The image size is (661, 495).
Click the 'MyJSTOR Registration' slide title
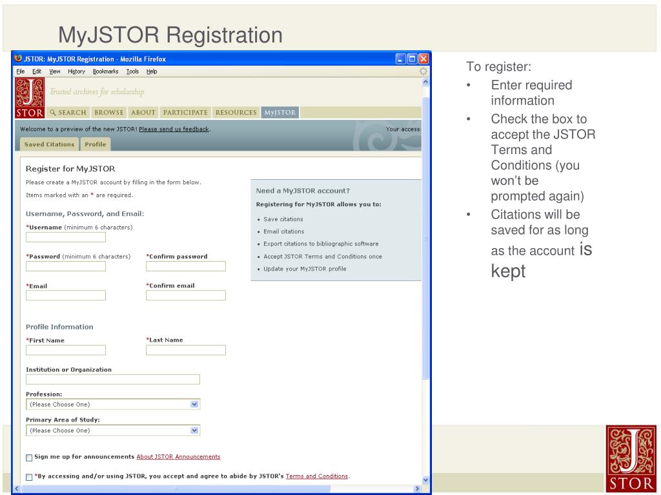pos(170,35)
